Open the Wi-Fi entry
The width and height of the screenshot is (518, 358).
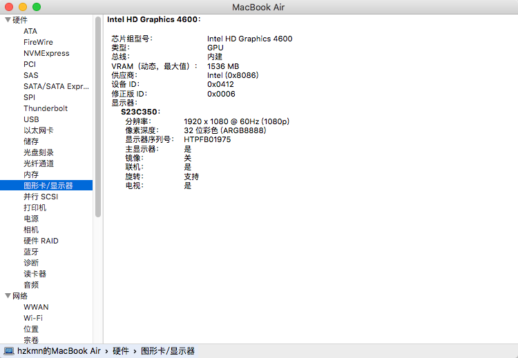coord(33,318)
